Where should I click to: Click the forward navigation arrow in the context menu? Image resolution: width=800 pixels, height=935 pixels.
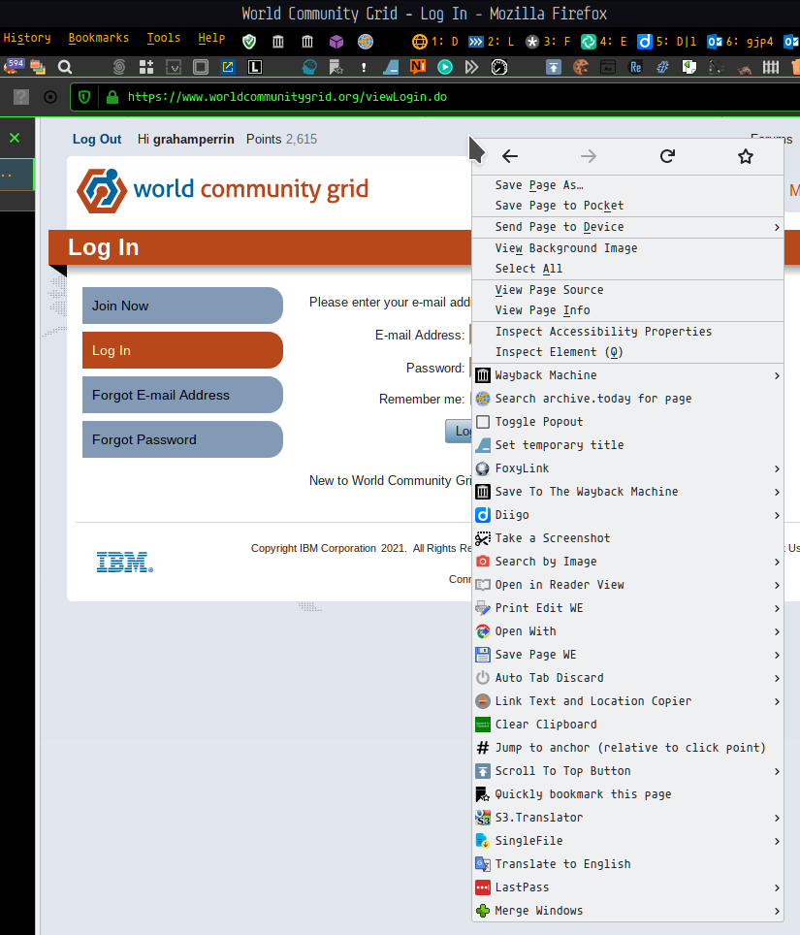click(588, 155)
